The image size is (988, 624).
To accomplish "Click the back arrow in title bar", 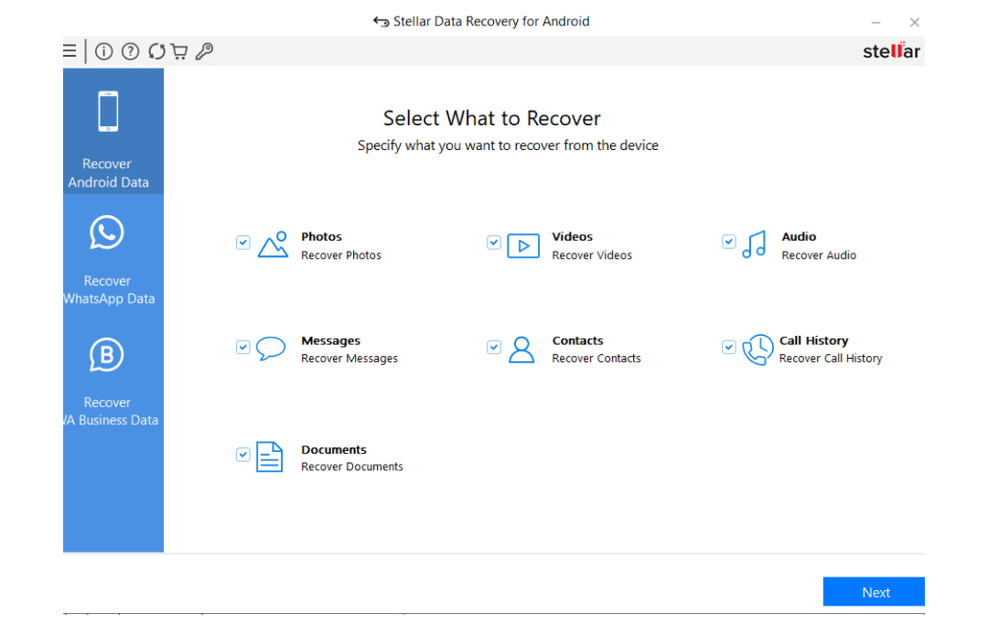I will [x=381, y=21].
